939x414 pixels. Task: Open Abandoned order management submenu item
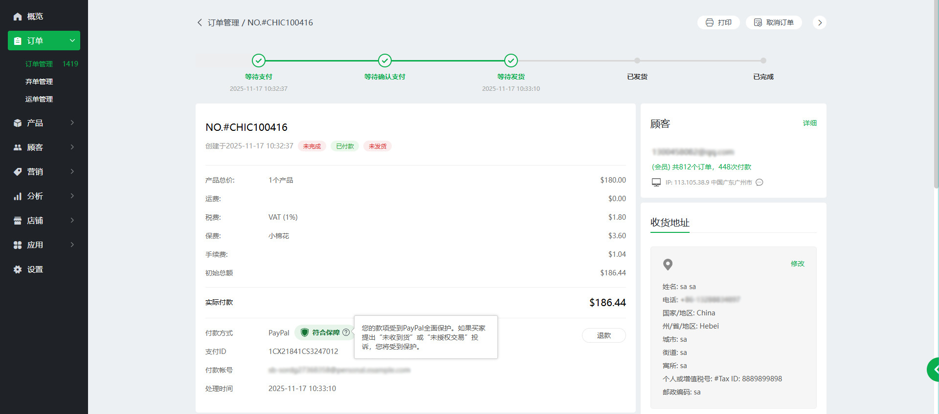click(39, 82)
